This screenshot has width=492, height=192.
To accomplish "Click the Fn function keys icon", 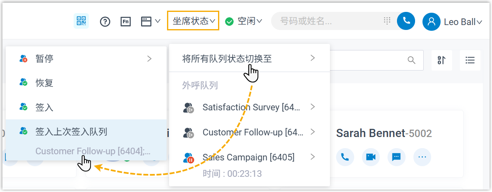I will [126, 21].
